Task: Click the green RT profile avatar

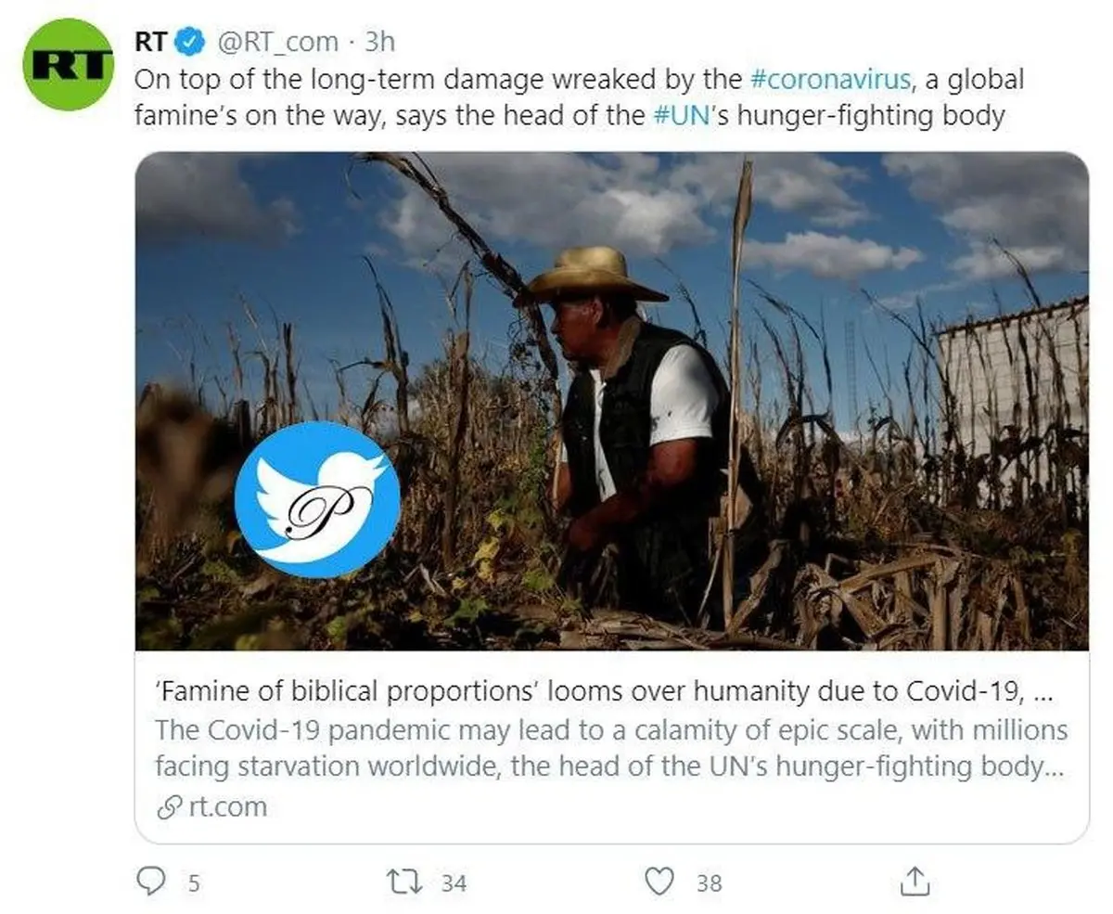Action: [68, 64]
